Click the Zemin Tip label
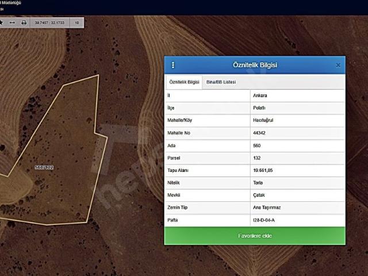 click(177, 208)
